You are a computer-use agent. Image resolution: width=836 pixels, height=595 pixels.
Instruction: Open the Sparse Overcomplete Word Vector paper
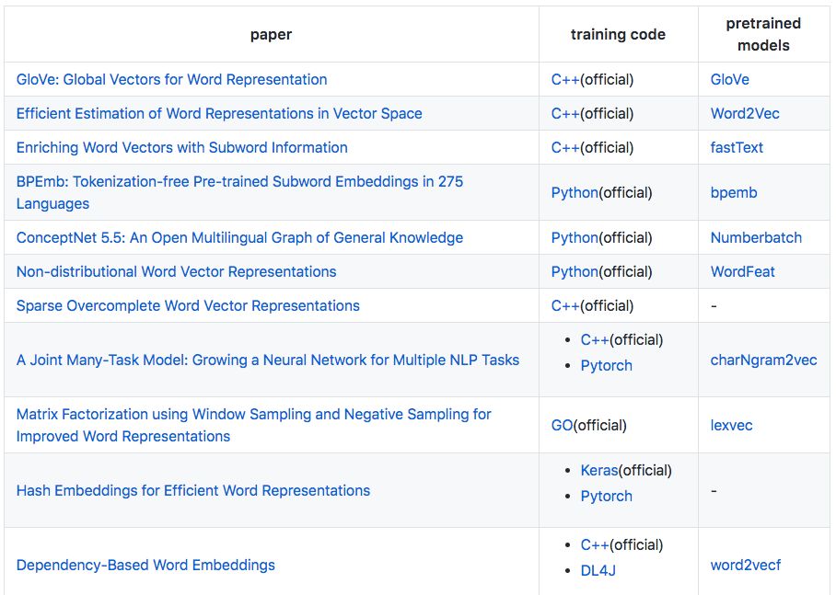point(188,305)
